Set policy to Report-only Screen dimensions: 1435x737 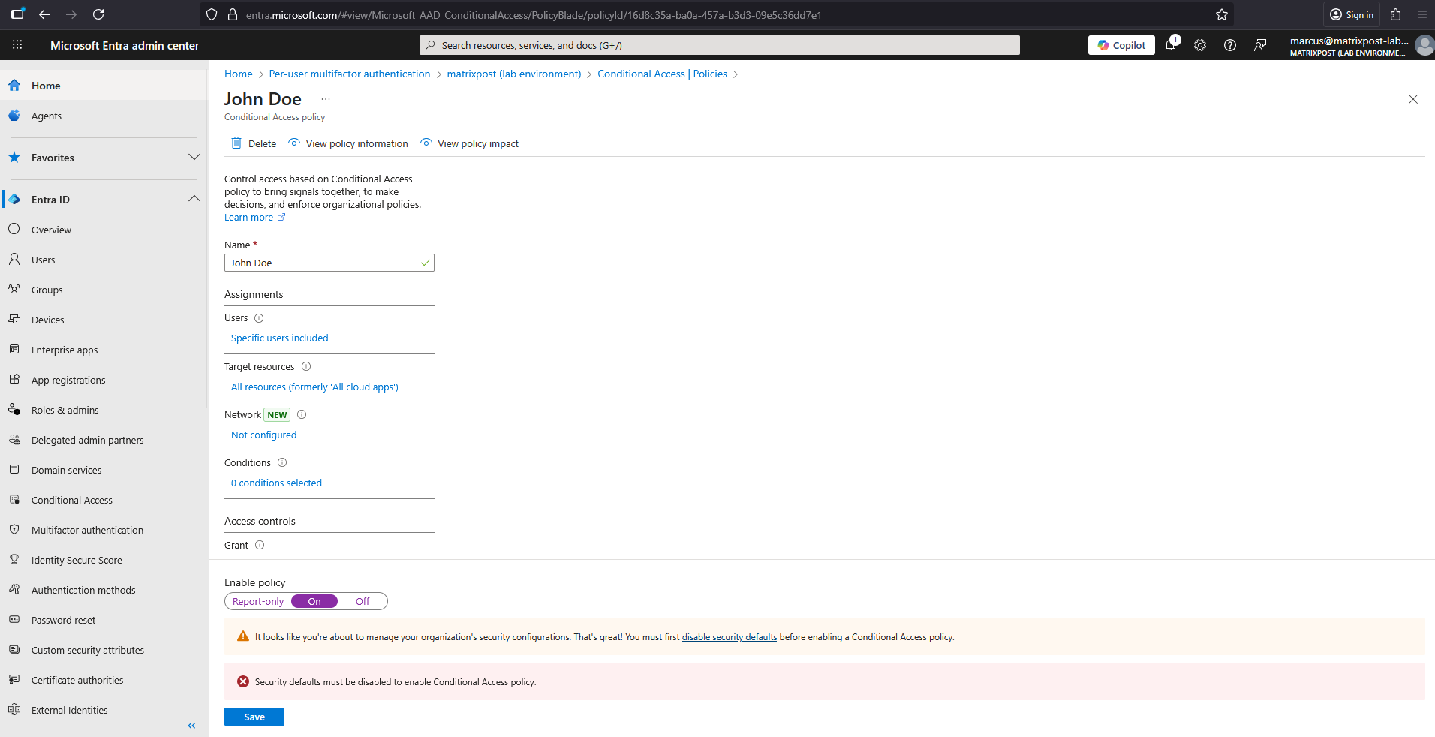(x=258, y=602)
